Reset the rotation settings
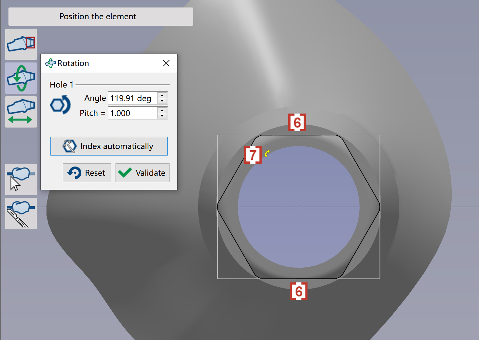 coord(87,173)
